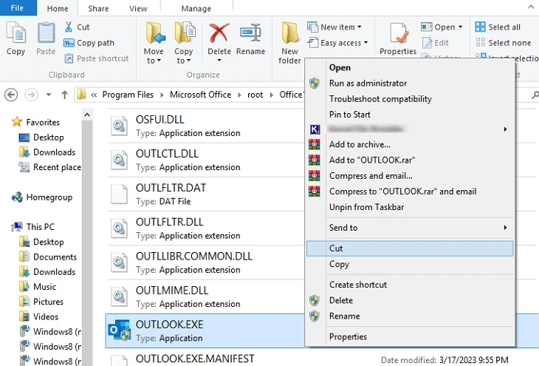Choose Run as administrator in context menu

410,84
